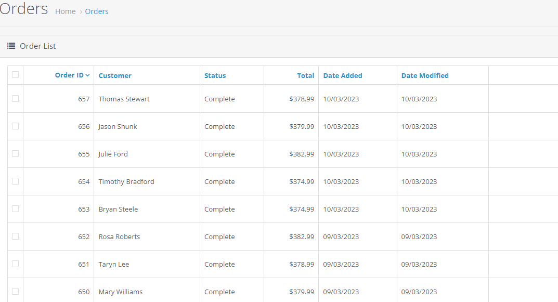Screen dimensions: 558x302
Task: Click customer name Timothy Bradford
Action: 126,181
